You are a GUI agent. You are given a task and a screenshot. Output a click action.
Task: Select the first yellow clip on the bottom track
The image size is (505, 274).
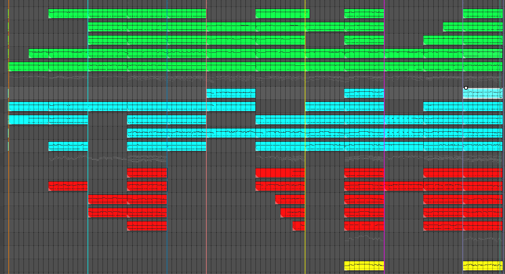364,266
